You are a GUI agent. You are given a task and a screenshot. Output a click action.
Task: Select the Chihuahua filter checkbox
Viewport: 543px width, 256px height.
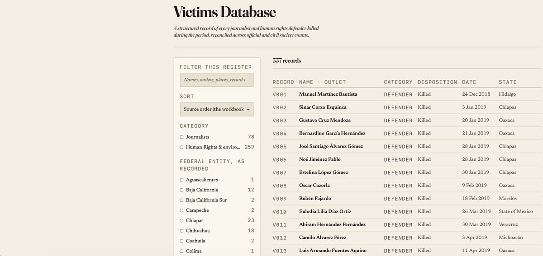(x=181, y=231)
